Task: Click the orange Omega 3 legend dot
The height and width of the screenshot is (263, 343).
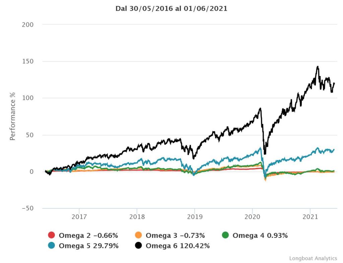Action: point(138,235)
